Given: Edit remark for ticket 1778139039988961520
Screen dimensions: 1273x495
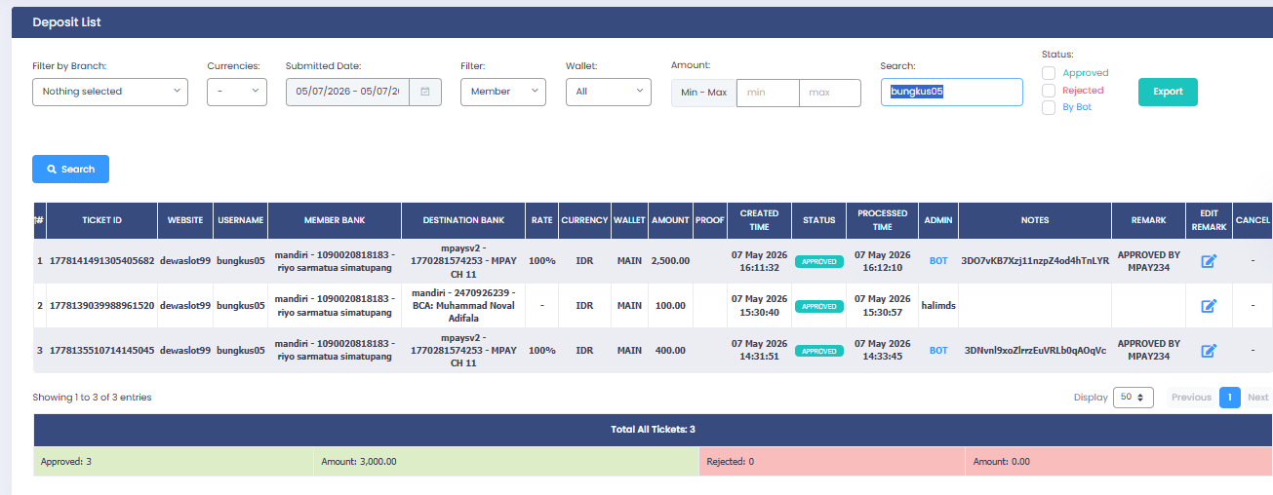Looking at the screenshot, I should click(1208, 306).
